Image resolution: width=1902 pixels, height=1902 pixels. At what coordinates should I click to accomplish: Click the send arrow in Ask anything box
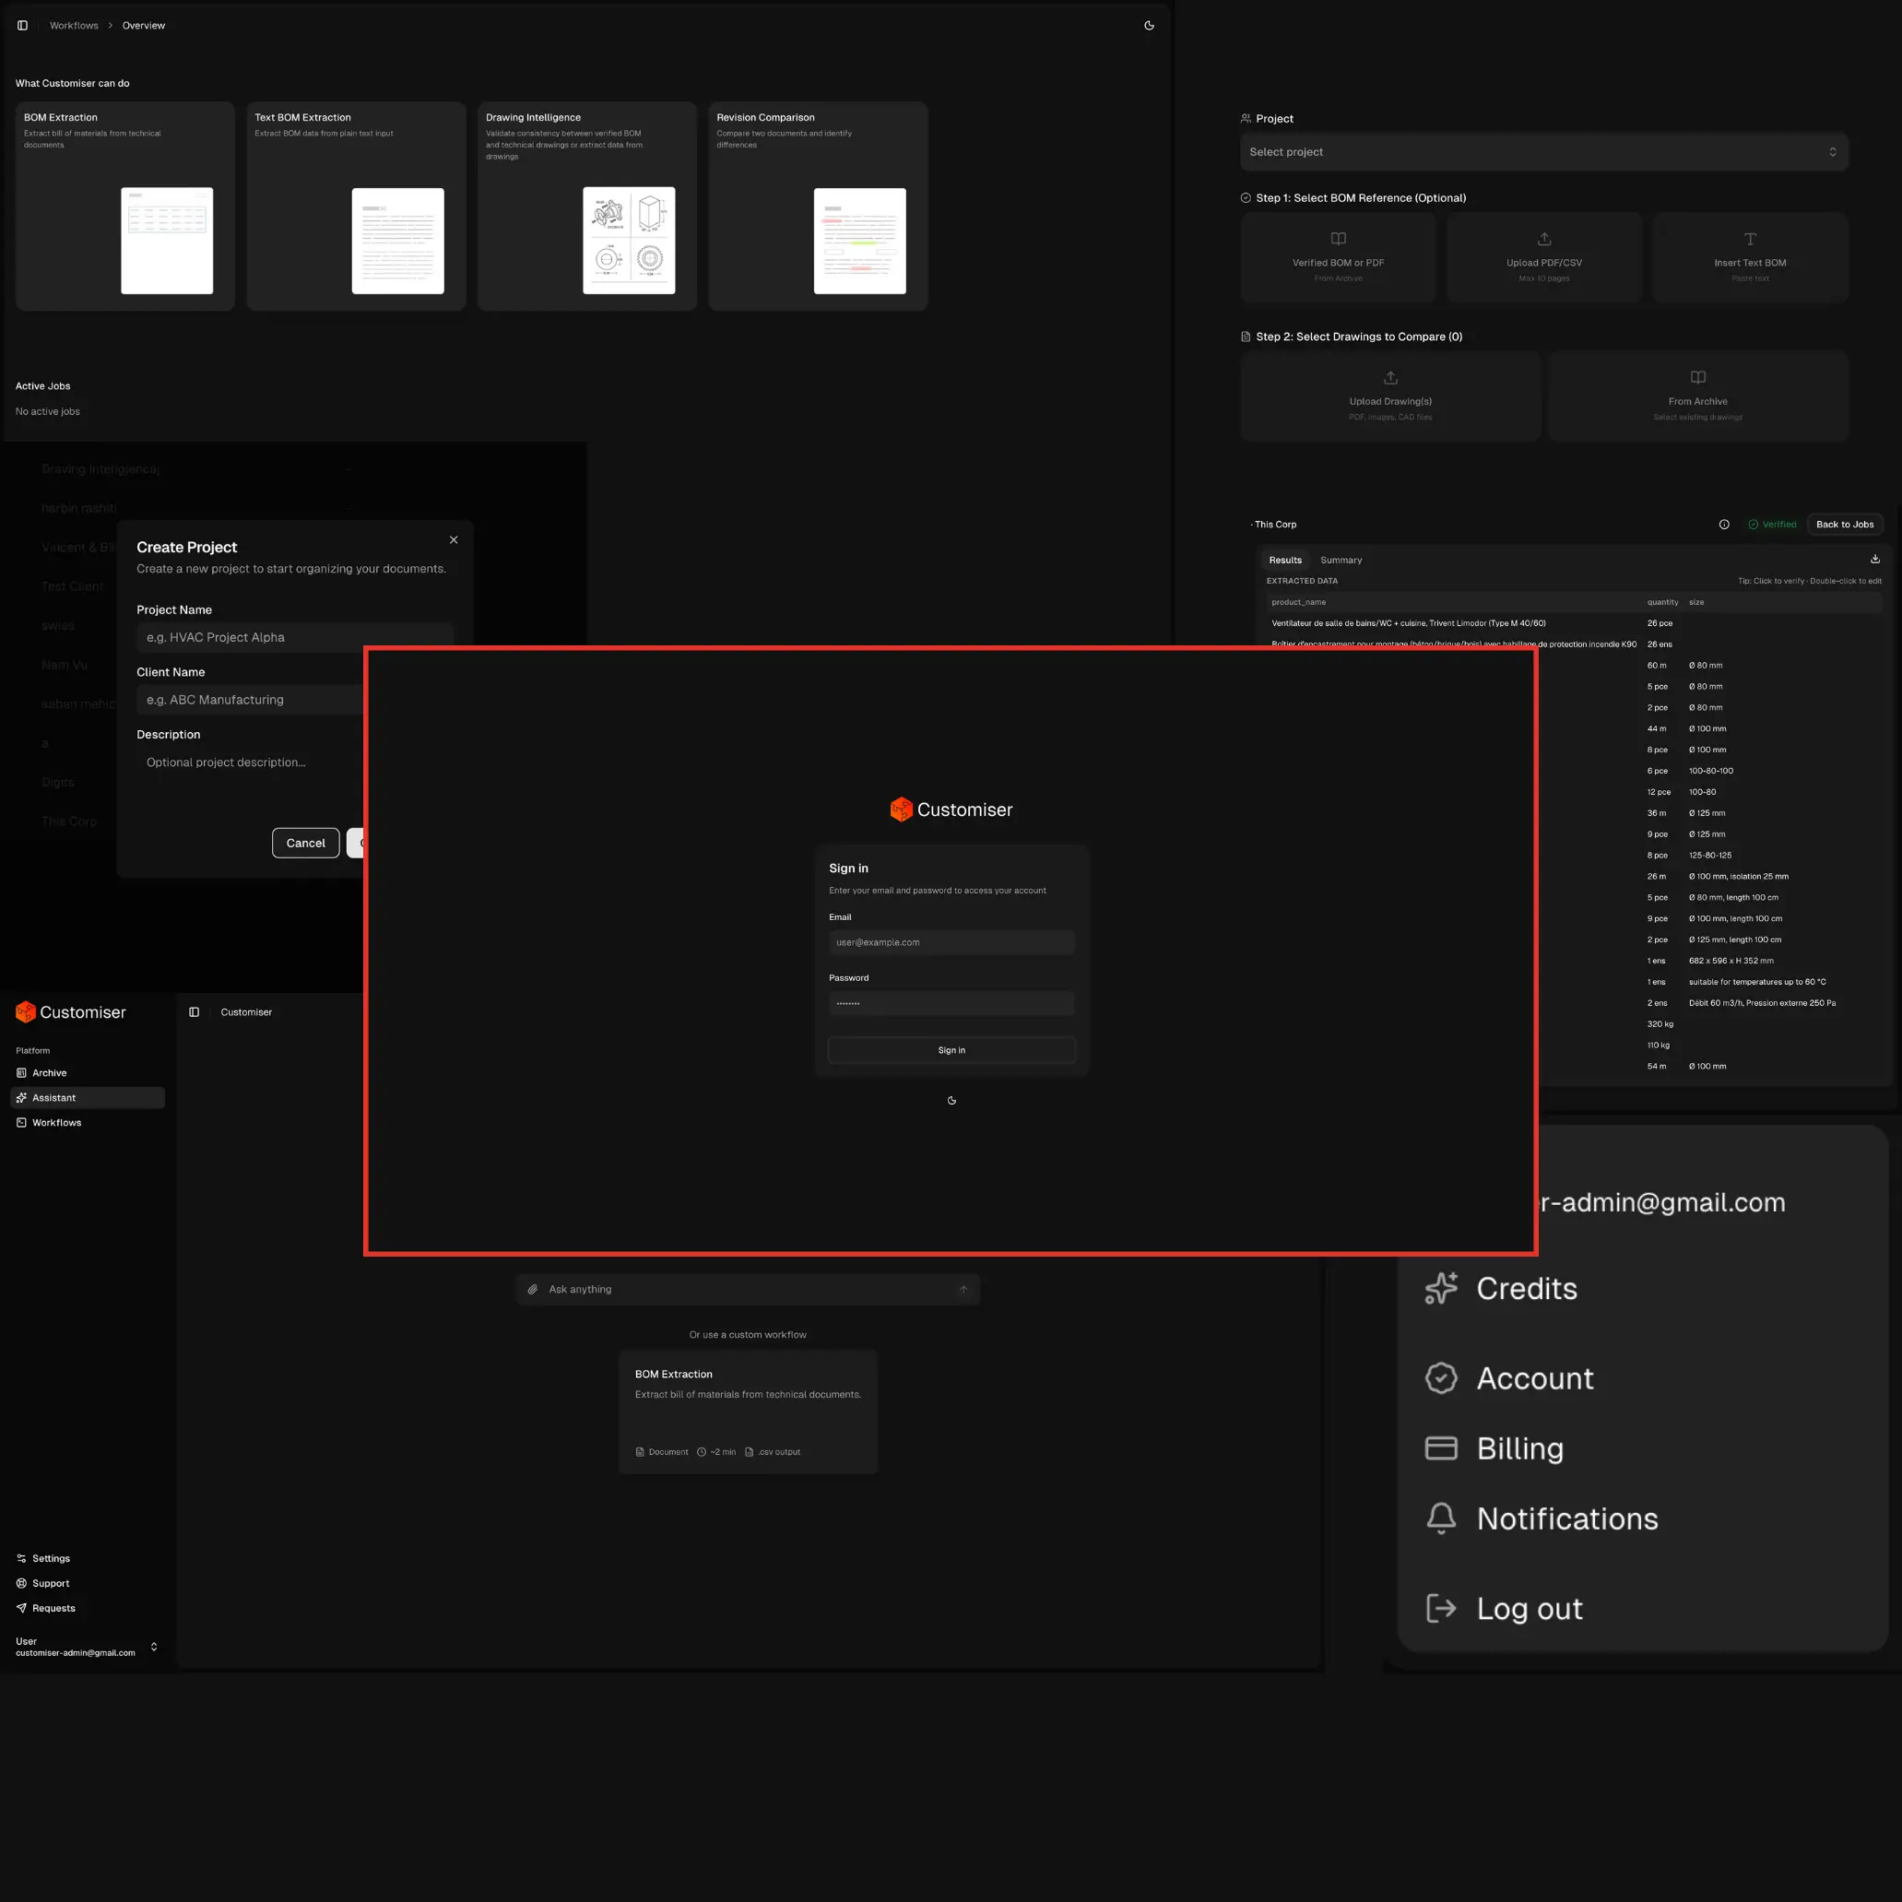pos(963,1290)
